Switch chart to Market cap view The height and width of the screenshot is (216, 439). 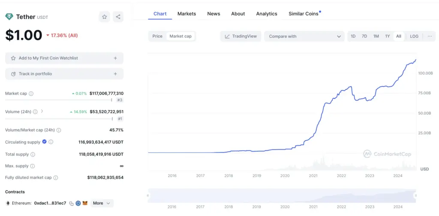180,36
